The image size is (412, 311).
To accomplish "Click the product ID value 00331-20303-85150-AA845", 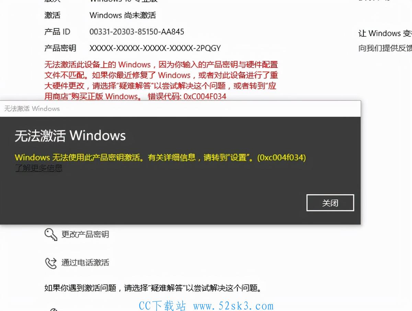I will [137, 32].
